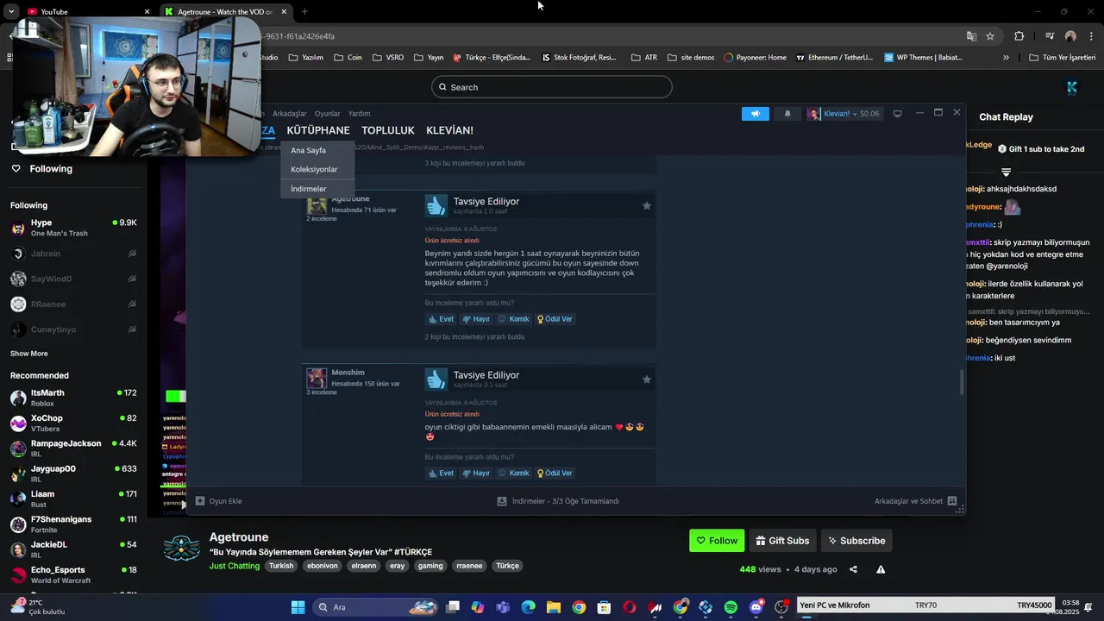
Task: Give award via Ödül Ver on Agetroune's review
Action: click(555, 319)
